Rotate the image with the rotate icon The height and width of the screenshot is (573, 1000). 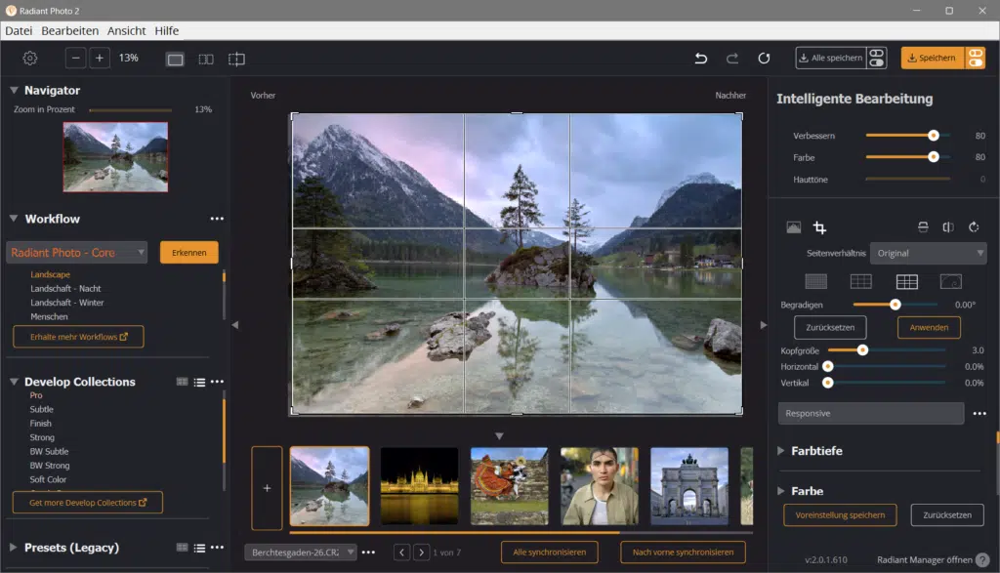(974, 227)
